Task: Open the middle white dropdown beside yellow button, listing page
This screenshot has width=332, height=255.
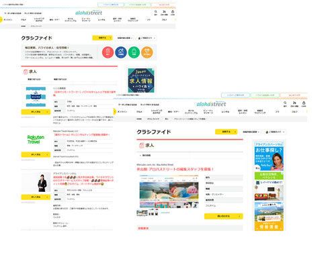Action: 124,38
